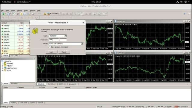Click the Zoom Out toolbar icon
Viewport: 192px width, 108px height.
point(78,14)
